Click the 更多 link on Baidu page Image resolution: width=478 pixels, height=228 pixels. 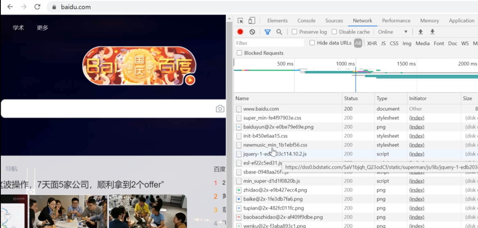tap(43, 28)
